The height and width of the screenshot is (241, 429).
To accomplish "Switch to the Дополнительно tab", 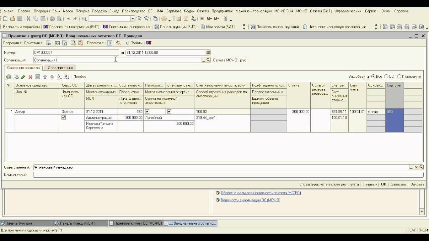I will pos(60,68).
